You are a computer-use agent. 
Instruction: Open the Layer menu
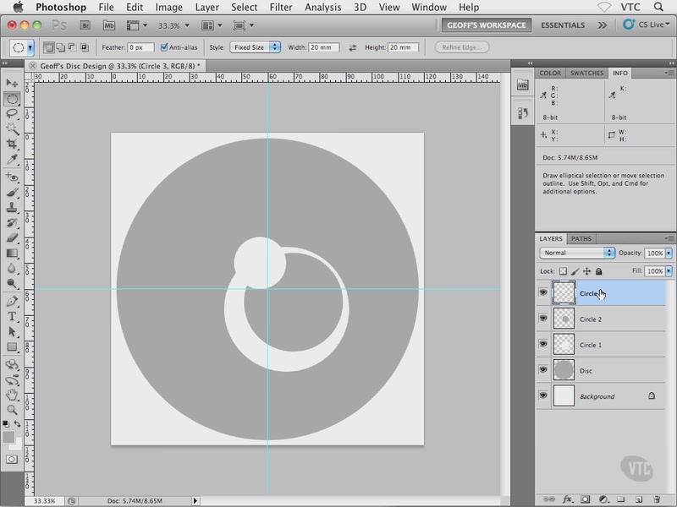[x=206, y=8]
